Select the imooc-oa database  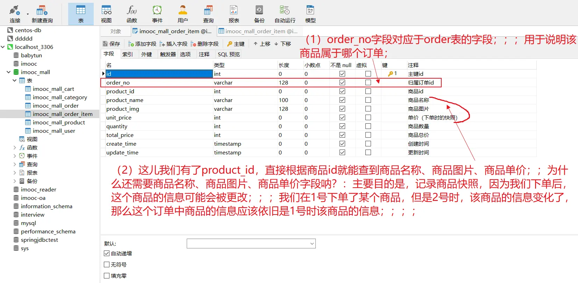pos(33,198)
